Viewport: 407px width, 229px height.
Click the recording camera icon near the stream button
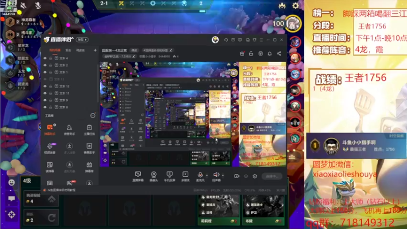(x=237, y=176)
